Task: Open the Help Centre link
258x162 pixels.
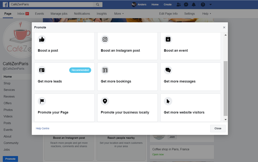Action: pyautogui.click(x=43, y=128)
